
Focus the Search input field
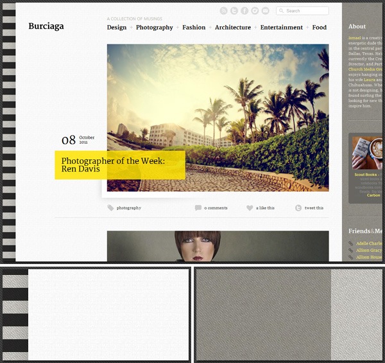(302, 11)
